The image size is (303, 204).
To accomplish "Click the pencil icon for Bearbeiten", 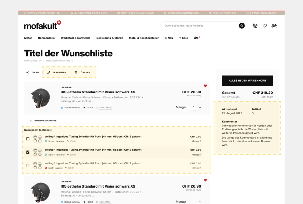I will click(x=49, y=72).
